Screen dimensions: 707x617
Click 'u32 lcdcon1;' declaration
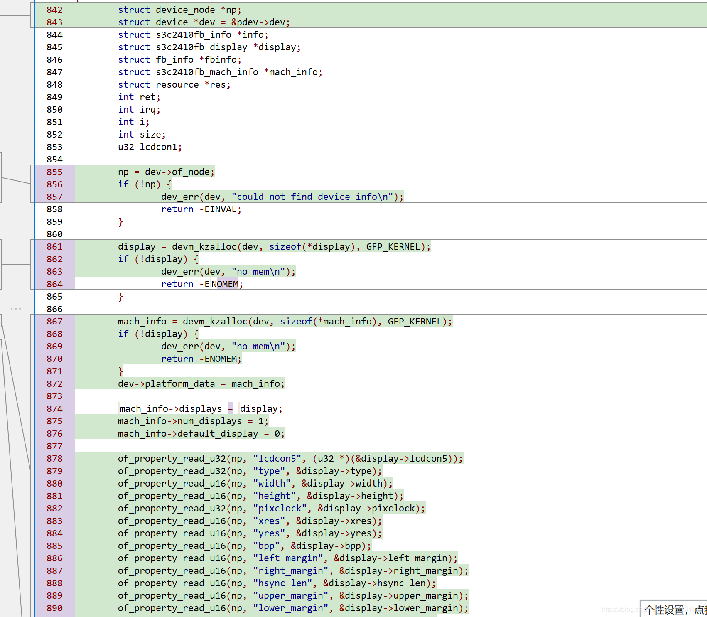coord(150,147)
